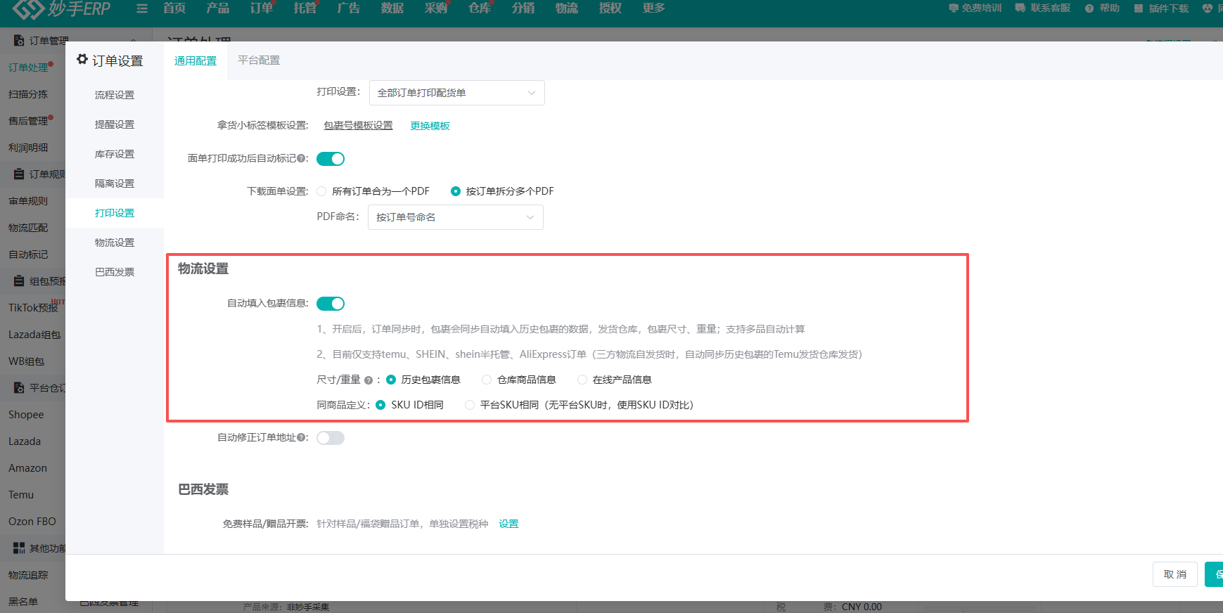Screen dimensions: 1223x613
Task: Open the 采购 top menu
Action: [436, 8]
